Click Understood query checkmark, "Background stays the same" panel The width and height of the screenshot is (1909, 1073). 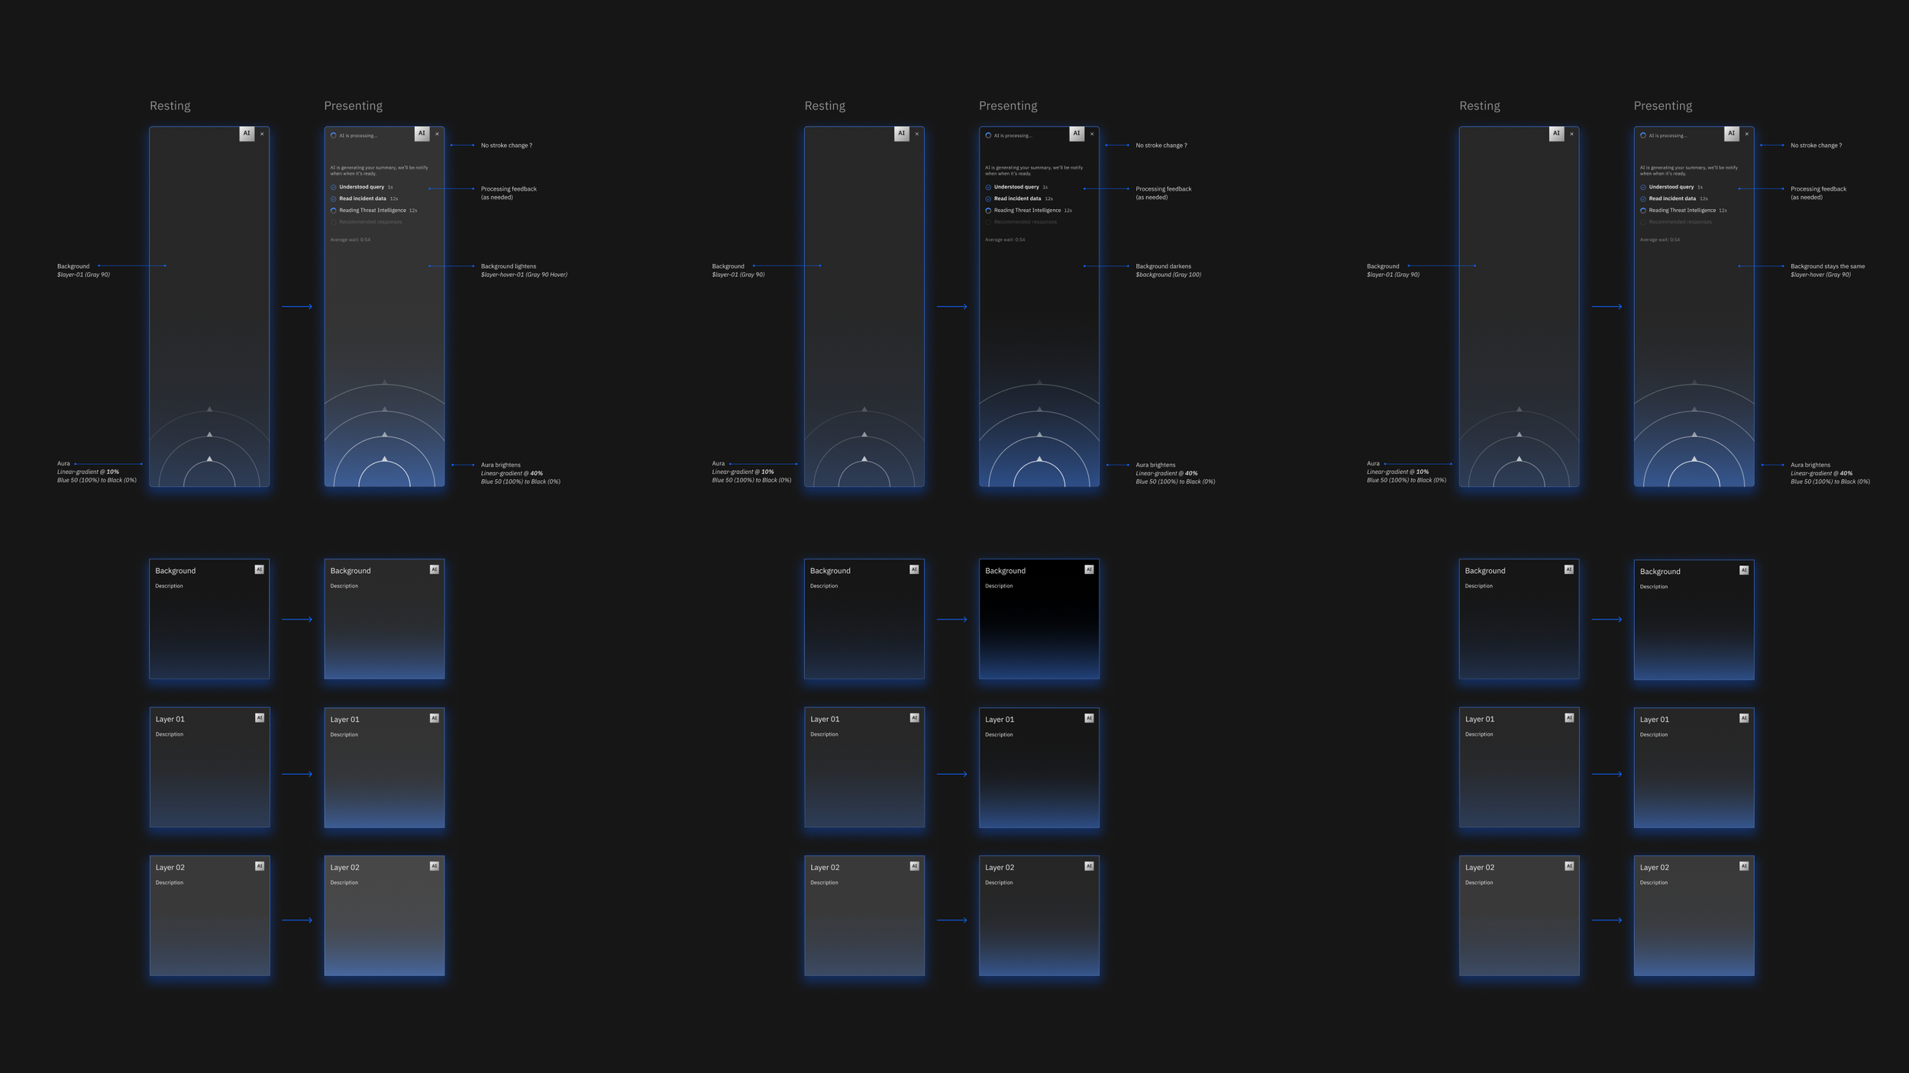pyautogui.click(x=1643, y=187)
